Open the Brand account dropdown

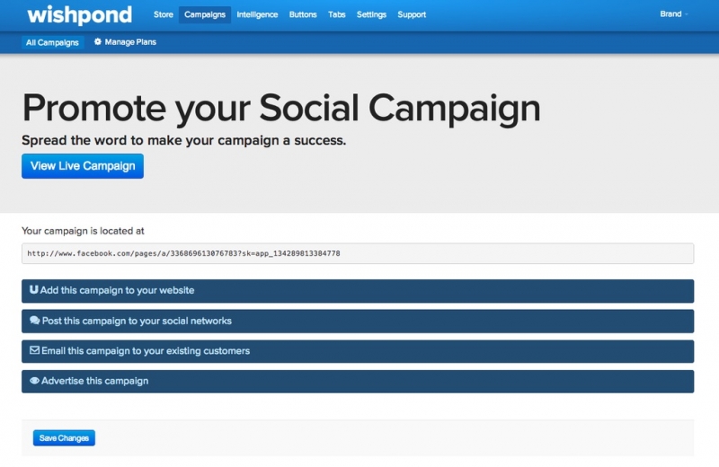674,14
